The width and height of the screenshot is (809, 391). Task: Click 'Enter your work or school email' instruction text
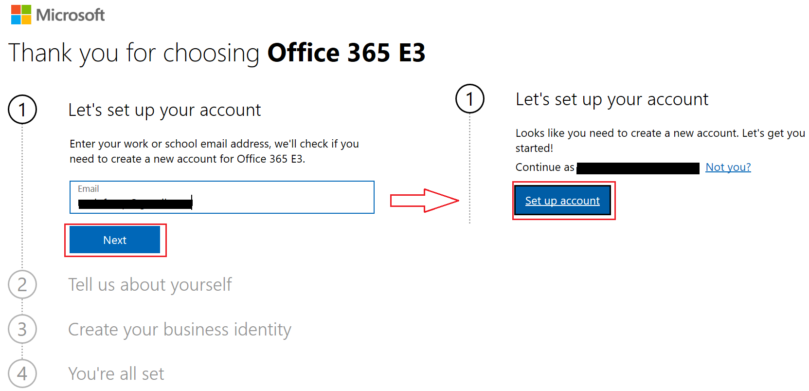(x=214, y=151)
